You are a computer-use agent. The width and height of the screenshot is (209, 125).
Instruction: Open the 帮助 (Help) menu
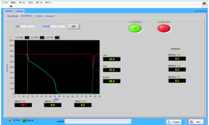(48, 2)
